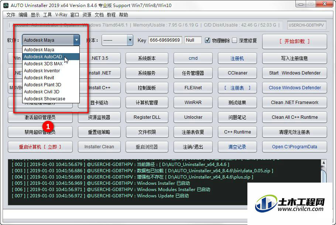Click the Register DLL button
The height and width of the screenshot is (225, 336).
pos(147,117)
